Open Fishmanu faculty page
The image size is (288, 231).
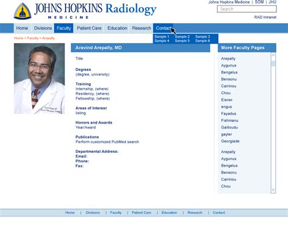tap(230, 121)
